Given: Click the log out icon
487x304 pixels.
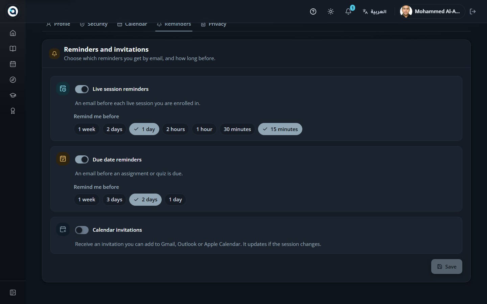Looking at the screenshot, I should 473,11.
